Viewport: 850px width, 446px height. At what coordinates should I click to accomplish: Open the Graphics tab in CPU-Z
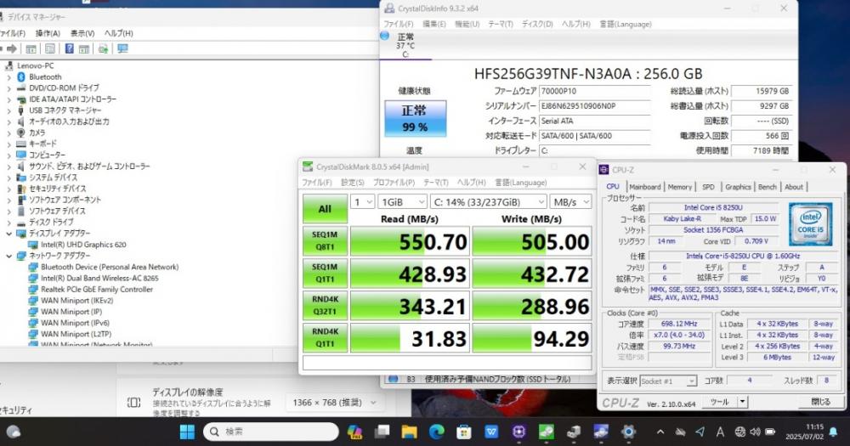tap(739, 187)
